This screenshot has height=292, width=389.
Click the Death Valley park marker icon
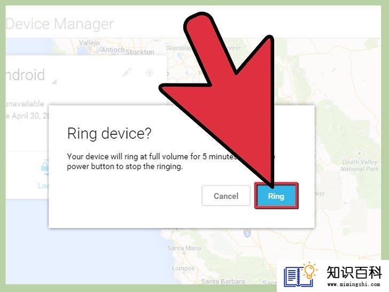(x=359, y=153)
